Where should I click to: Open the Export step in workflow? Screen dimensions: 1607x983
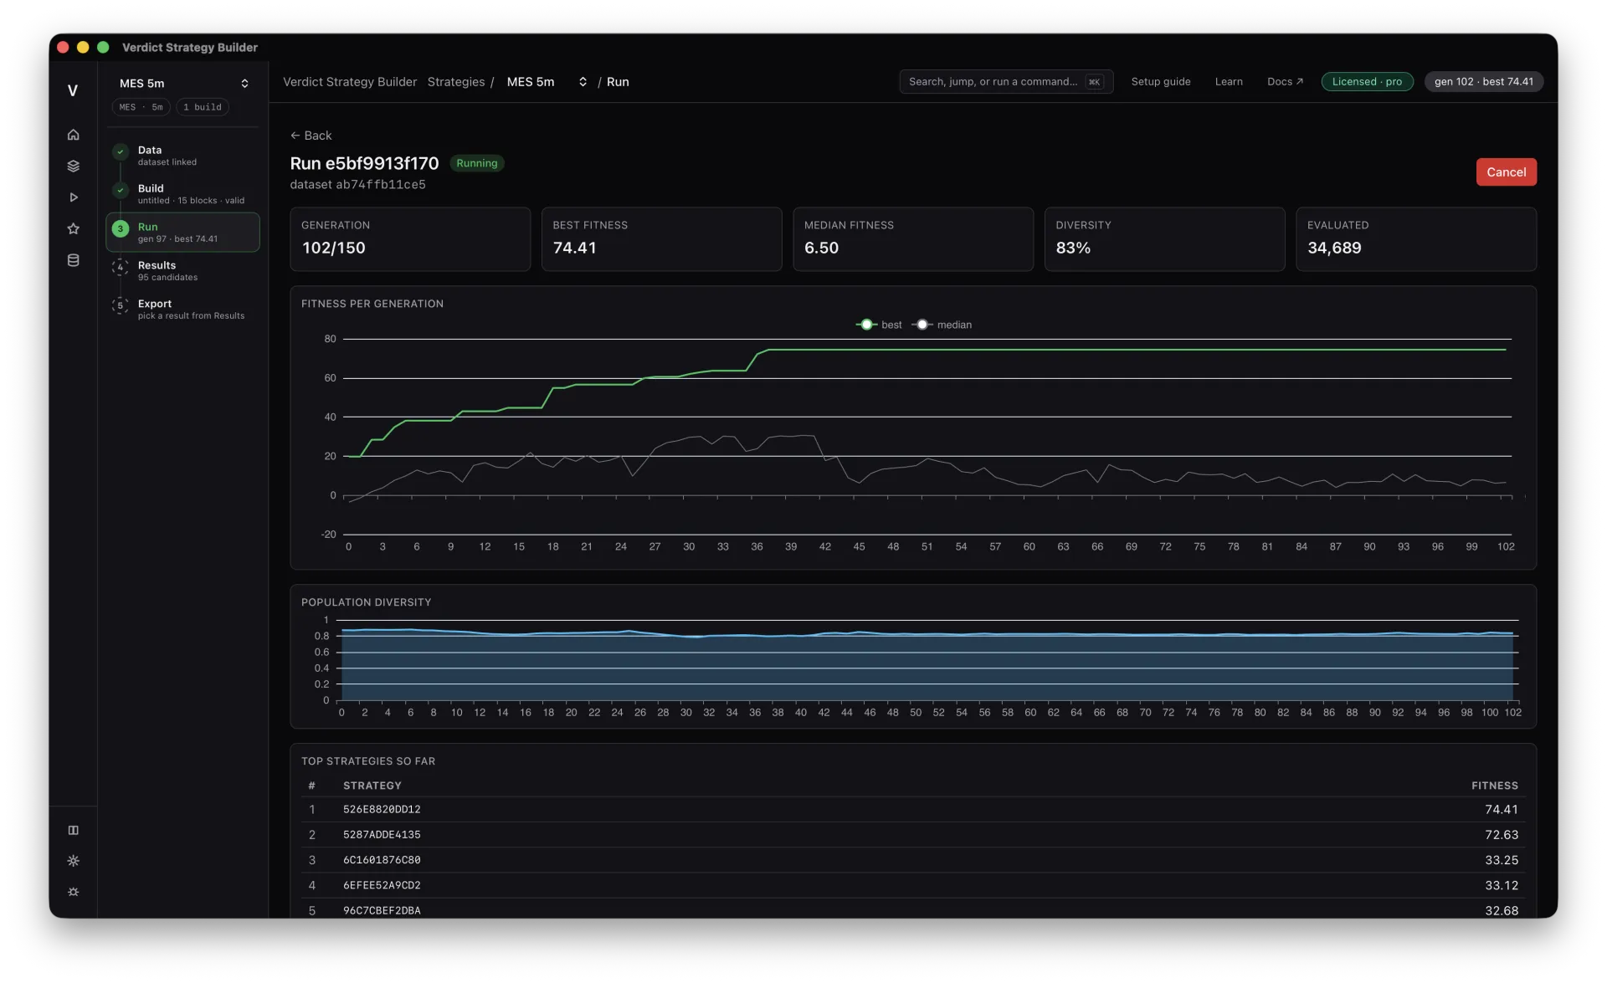[182, 309]
